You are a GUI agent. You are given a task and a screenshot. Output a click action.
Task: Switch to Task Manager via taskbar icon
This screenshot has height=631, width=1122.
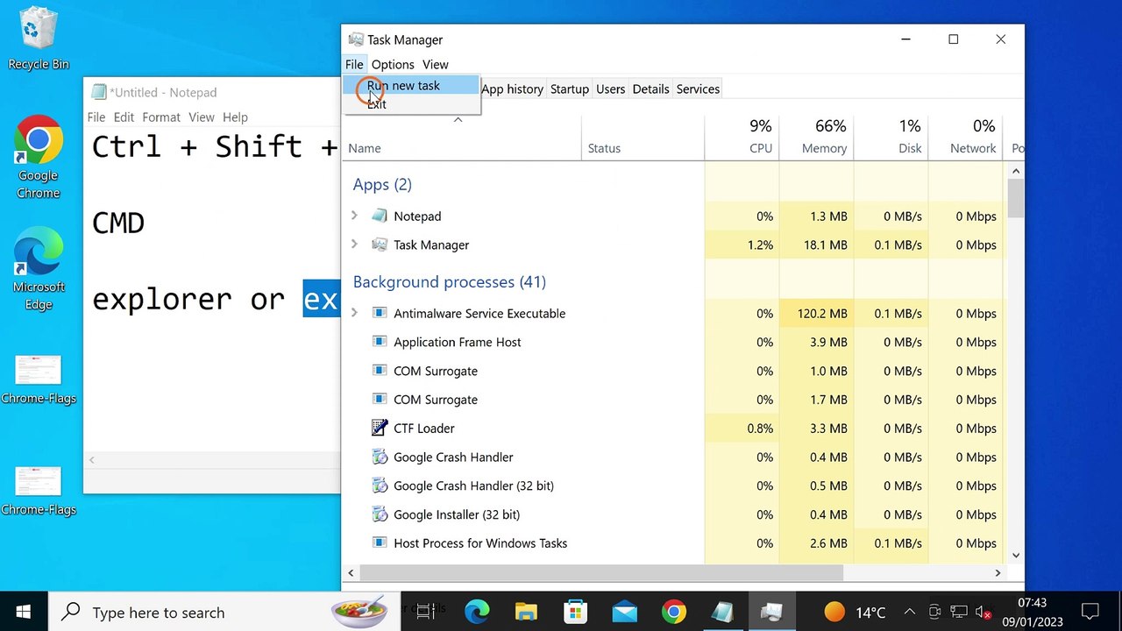771,612
